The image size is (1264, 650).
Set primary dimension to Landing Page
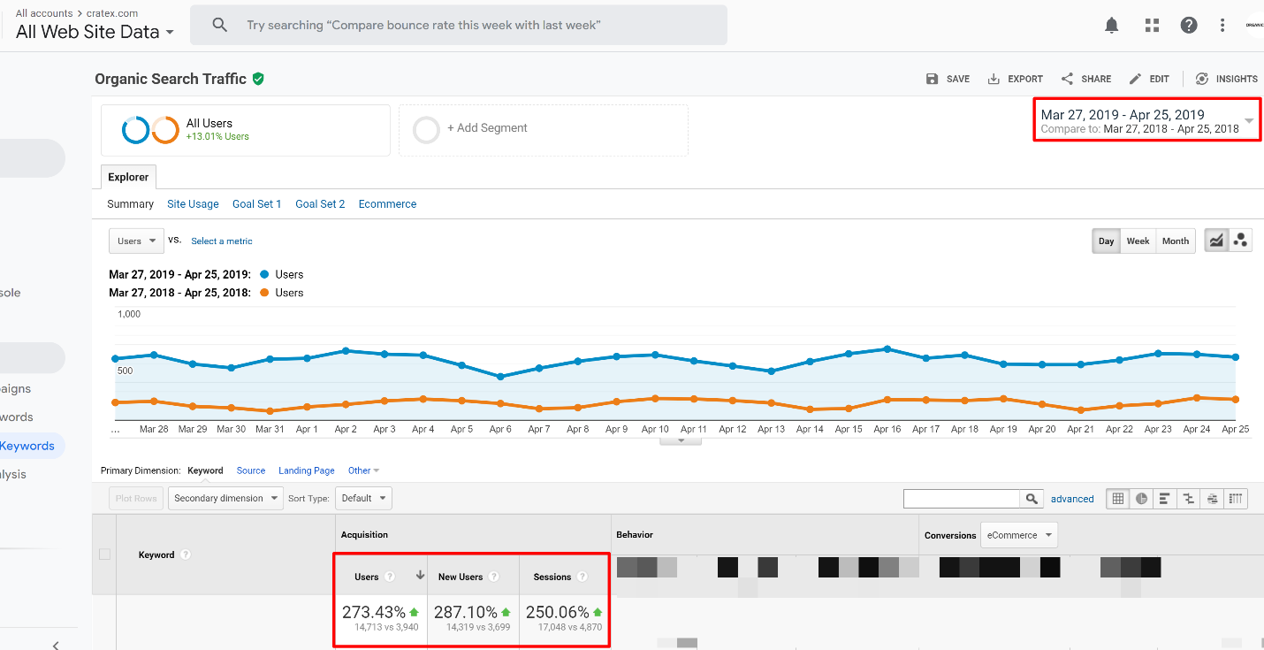pos(307,470)
